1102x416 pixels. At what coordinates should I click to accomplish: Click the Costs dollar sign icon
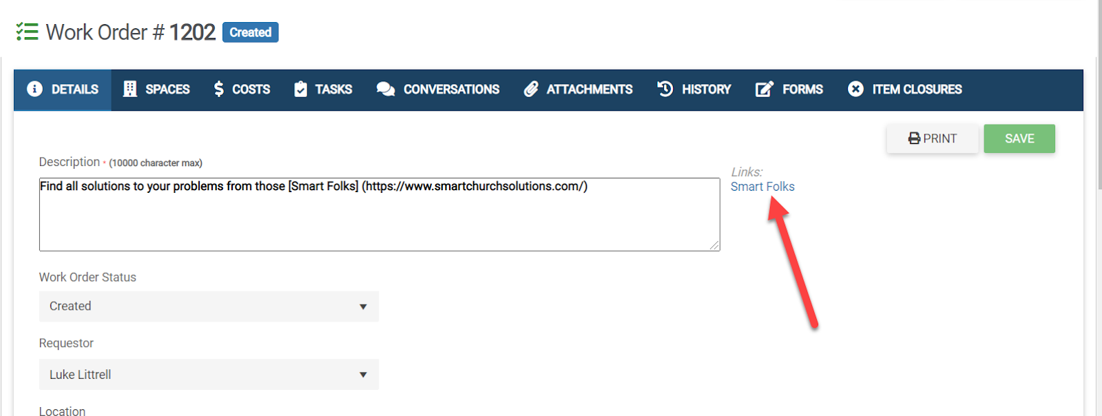coord(218,89)
